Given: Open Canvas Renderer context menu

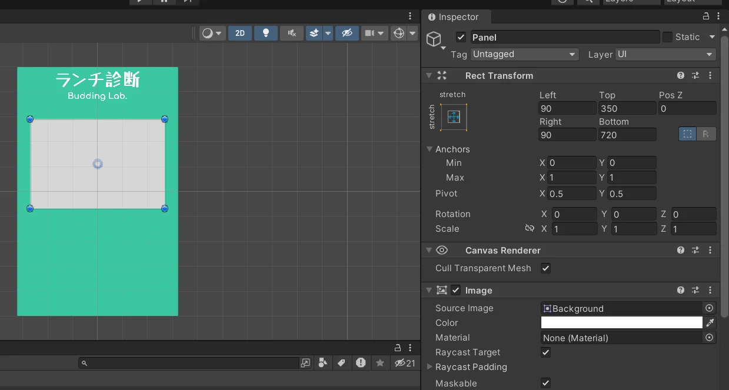Looking at the screenshot, I should 710,250.
